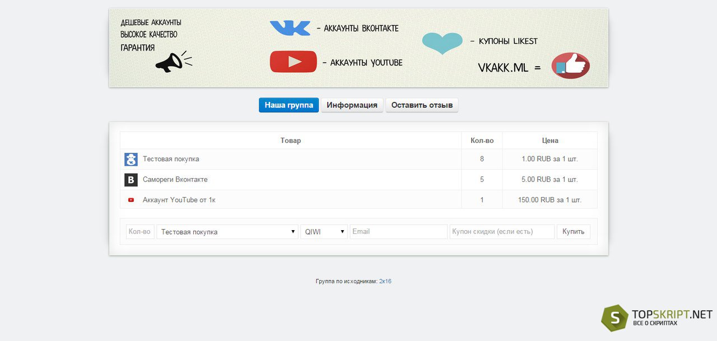The height and width of the screenshot is (341, 717).
Task: Click the teal heart Likest icon
Action: (443, 43)
